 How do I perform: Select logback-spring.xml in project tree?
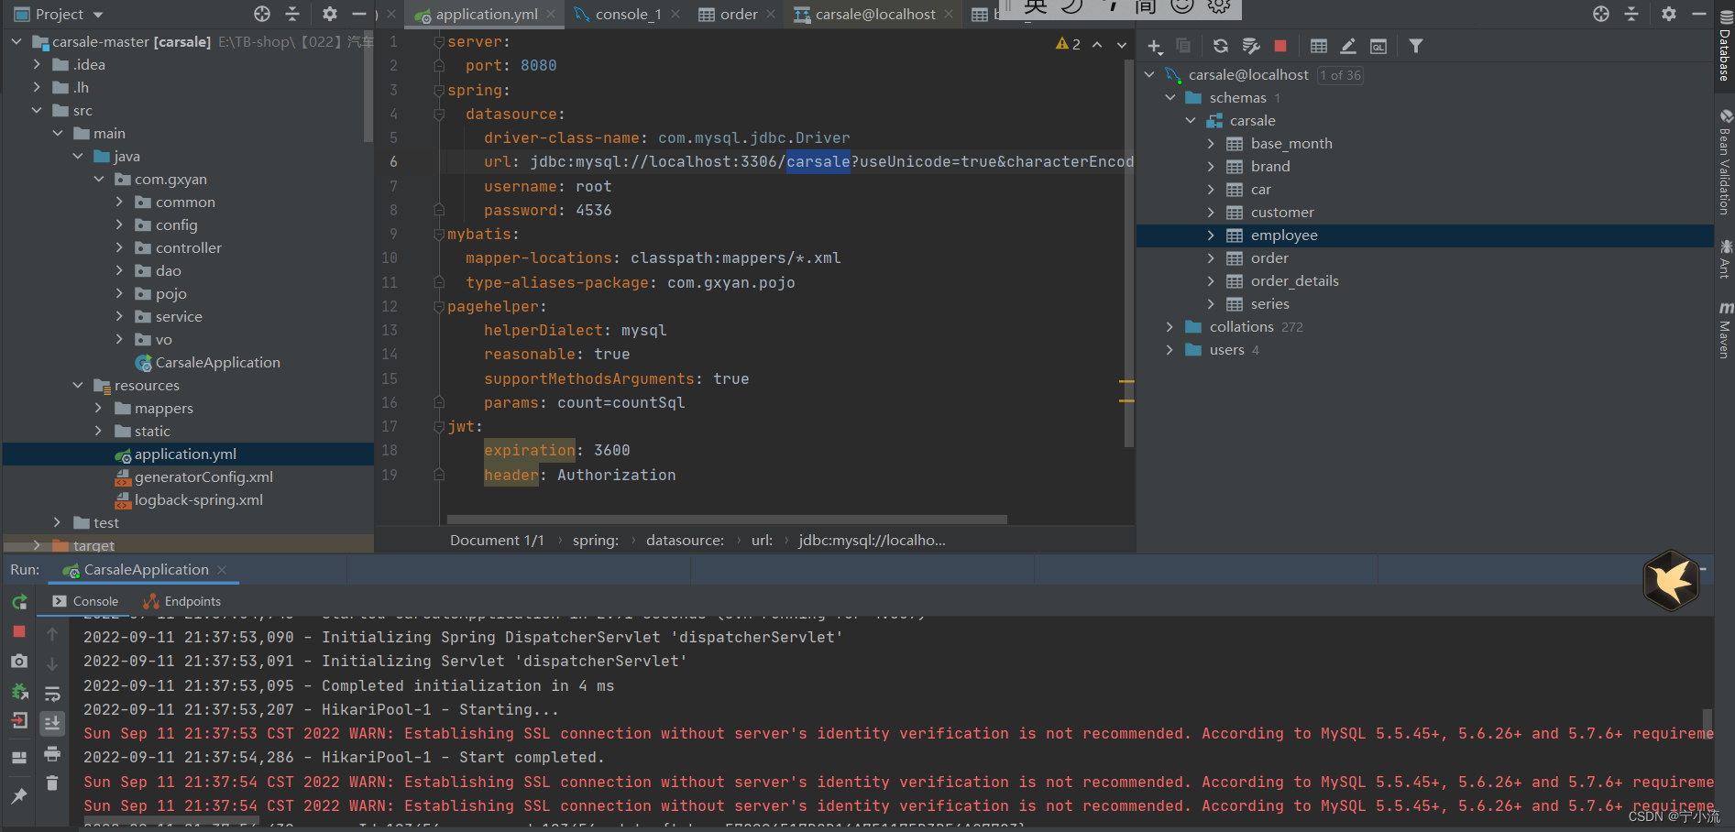click(x=190, y=499)
